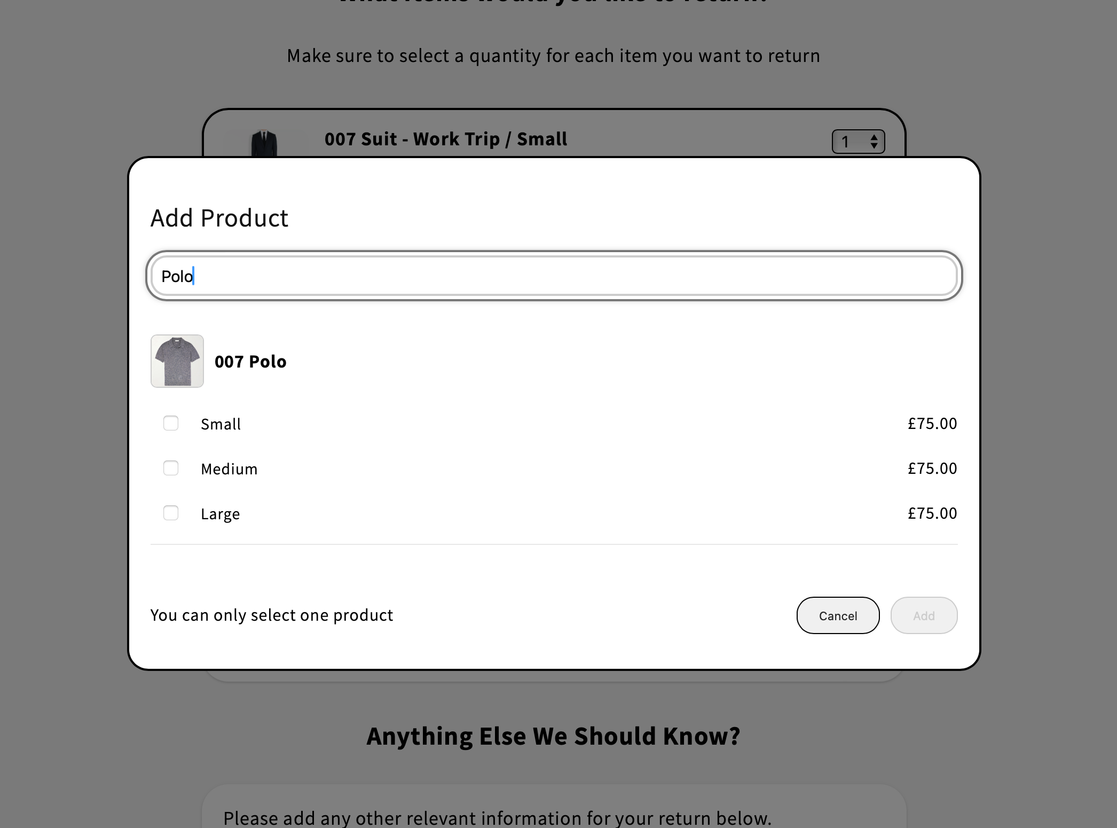1117x828 pixels.
Task: Click the quantity selector down arrow
Action: (874, 146)
